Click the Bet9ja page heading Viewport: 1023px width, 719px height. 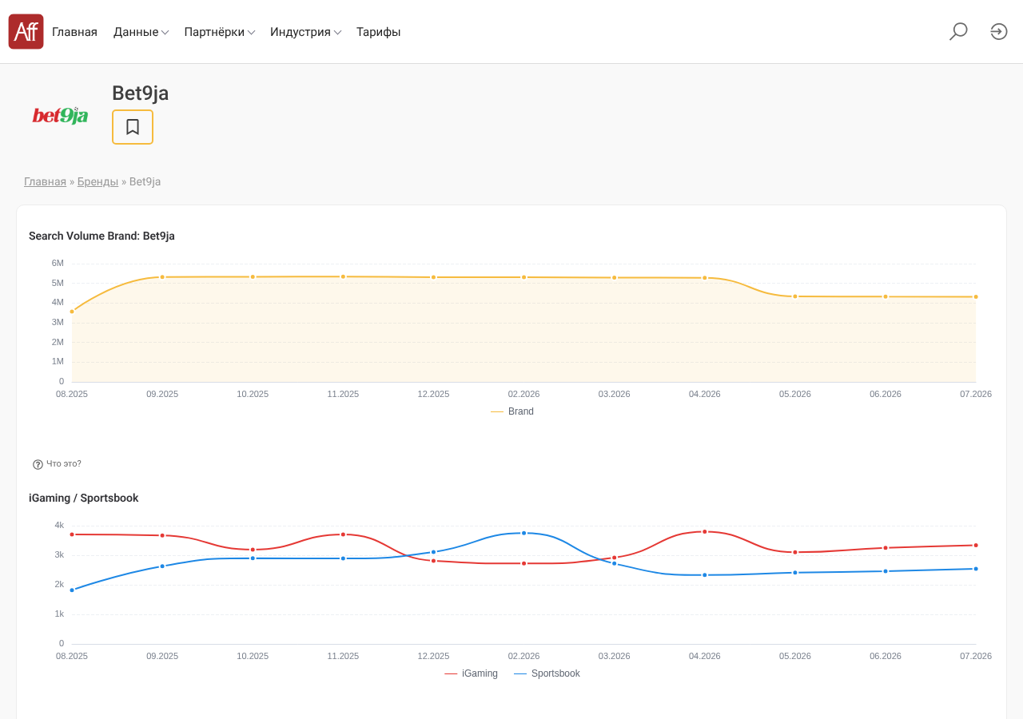pyautogui.click(x=141, y=93)
